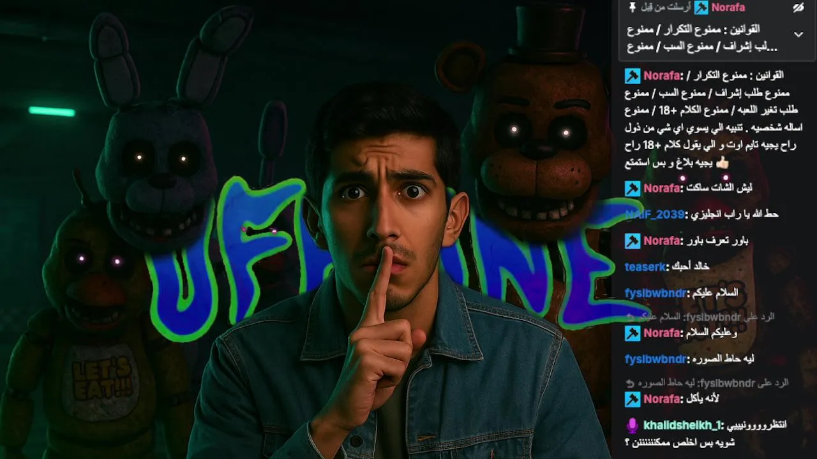Click the message text 'باور تعرف باور'
817x459 pixels.
click(x=717, y=240)
